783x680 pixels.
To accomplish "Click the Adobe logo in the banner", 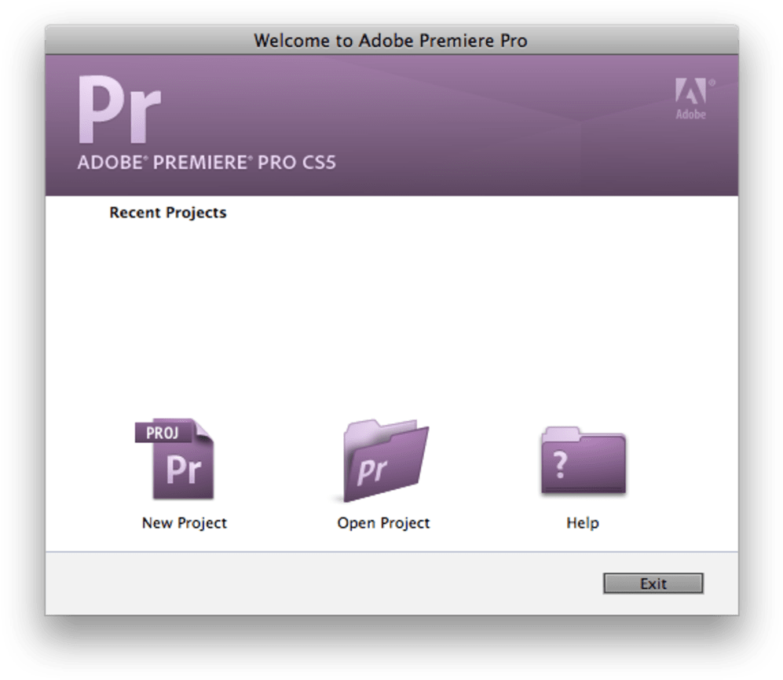I will pyautogui.click(x=690, y=92).
